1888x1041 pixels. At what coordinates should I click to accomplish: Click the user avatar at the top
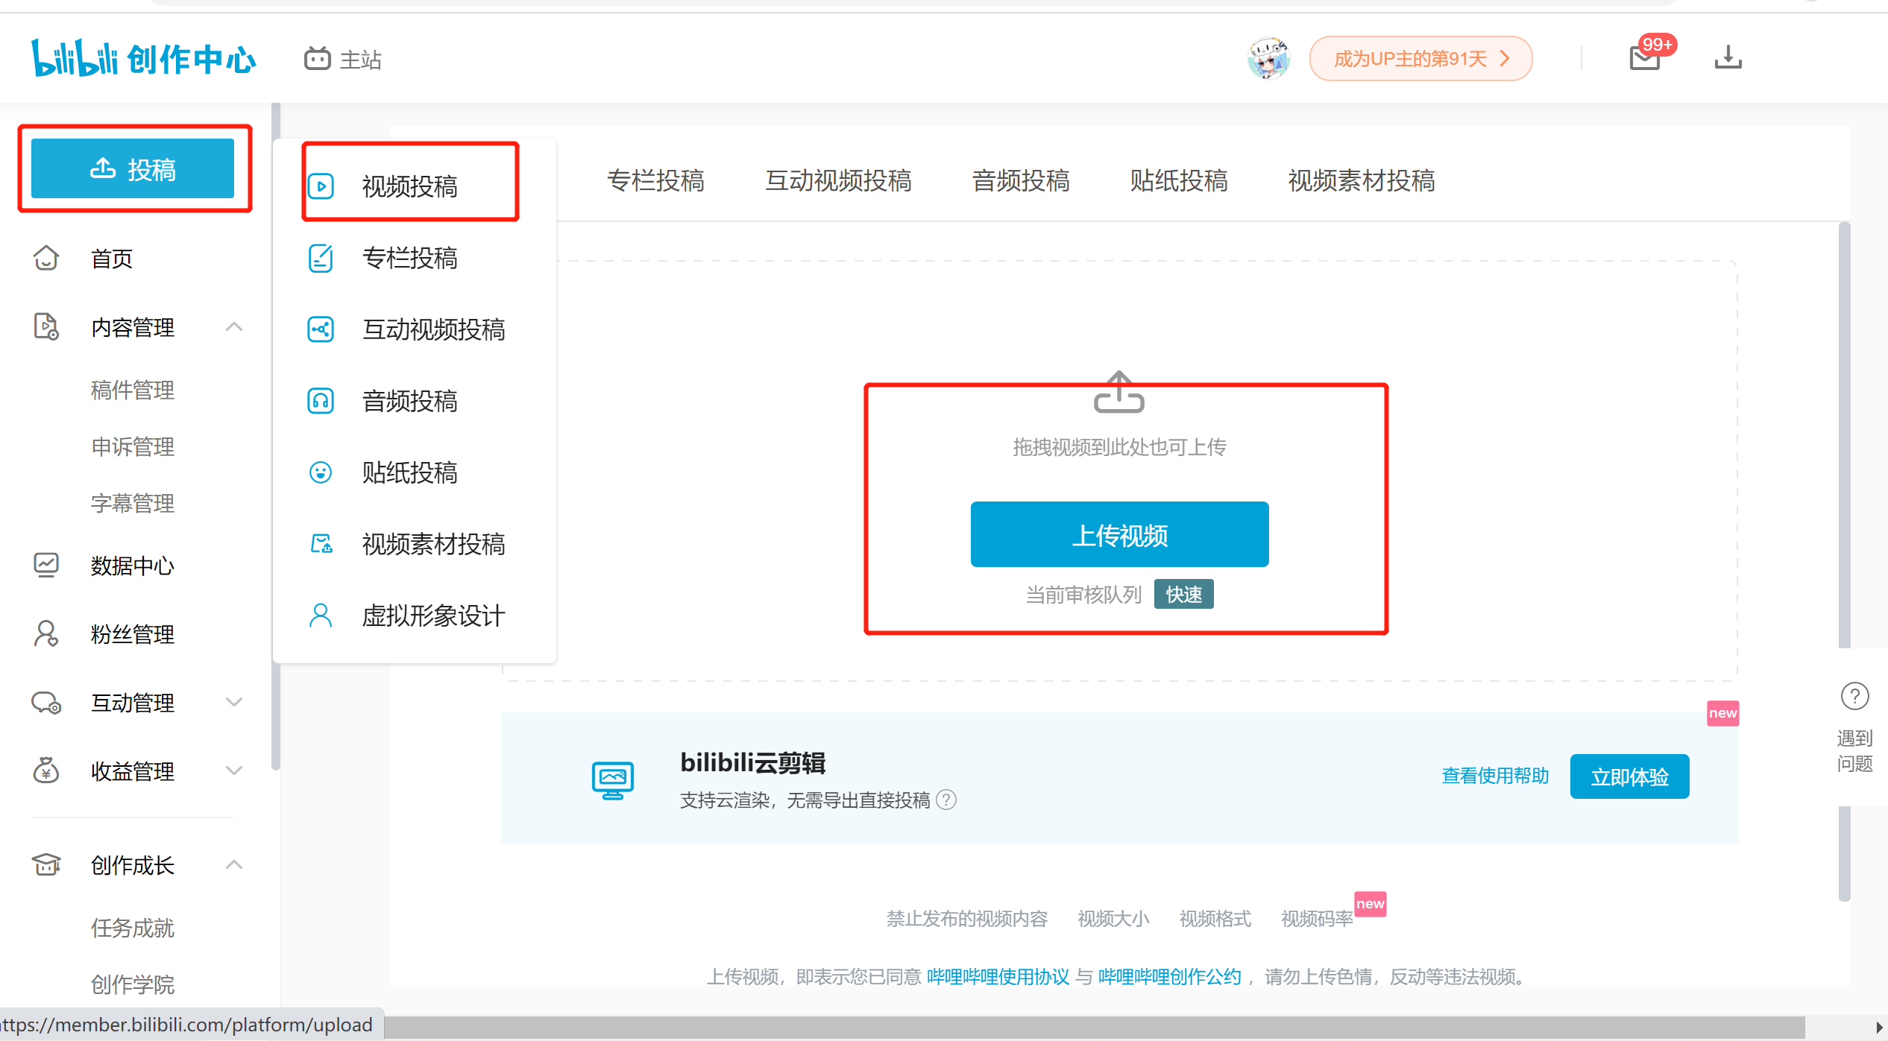click(x=1270, y=58)
